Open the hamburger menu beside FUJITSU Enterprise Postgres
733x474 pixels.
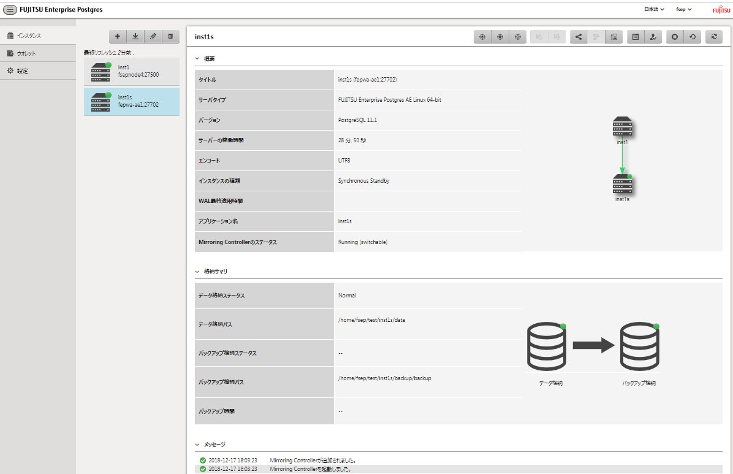click(10, 9)
